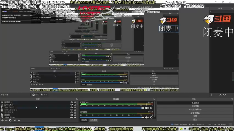This screenshot has width=234, height=131.
Task: Open 麦克风/Aux audio settings gear
Action: [151, 108]
